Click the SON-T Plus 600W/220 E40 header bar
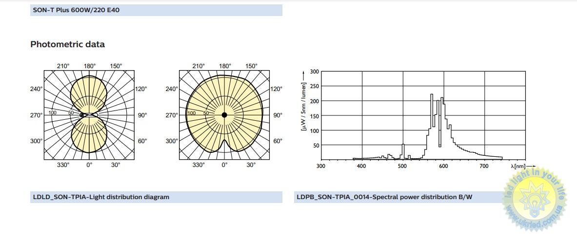The image size is (577, 241). point(156,10)
